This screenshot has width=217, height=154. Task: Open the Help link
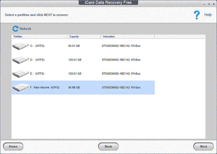[208, 15]
